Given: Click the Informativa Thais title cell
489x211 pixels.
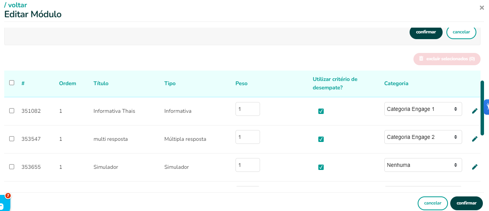Looking at the screenshot, I should [x=114, y=111].
